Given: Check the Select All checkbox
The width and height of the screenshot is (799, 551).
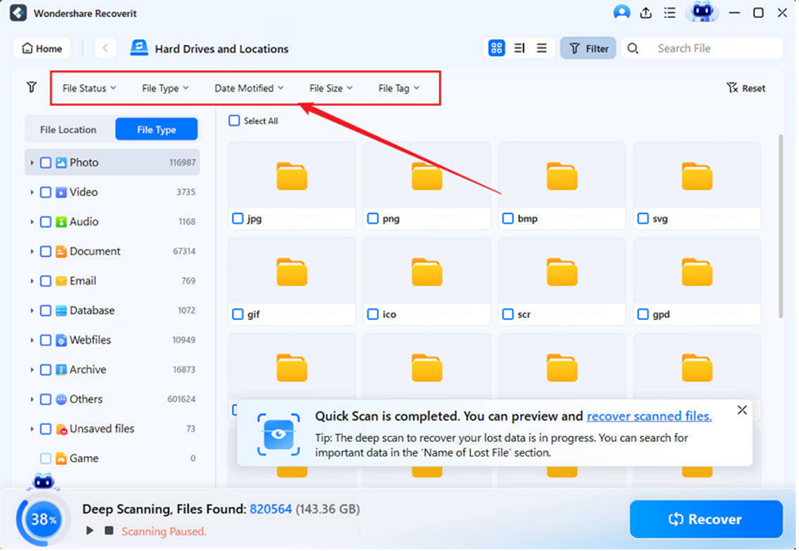Looking at the screenshot, I should coord(235,121).
